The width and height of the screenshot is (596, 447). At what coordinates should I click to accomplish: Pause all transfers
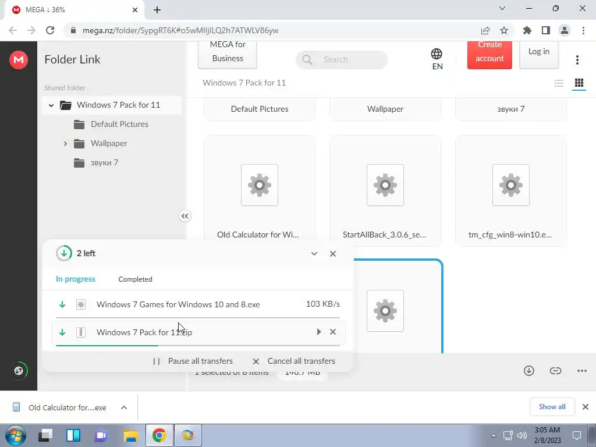click(193, 361)
